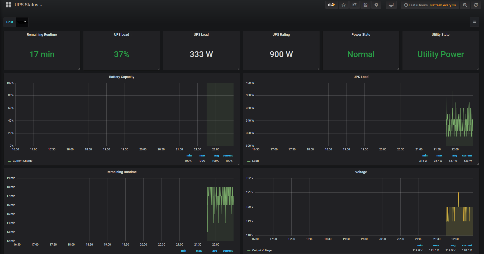
Task: Click the refresh dashboard icon
Action: [476, 5]
